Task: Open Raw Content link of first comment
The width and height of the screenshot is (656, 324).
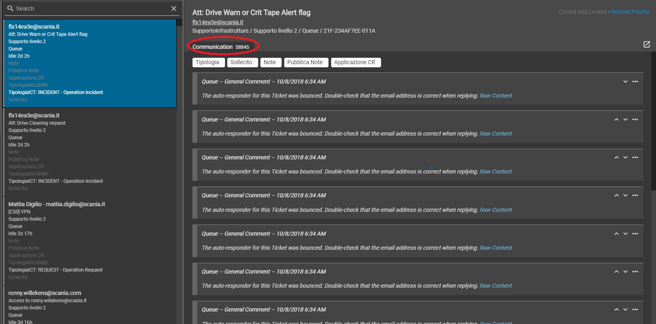Action: coord(496,96)
